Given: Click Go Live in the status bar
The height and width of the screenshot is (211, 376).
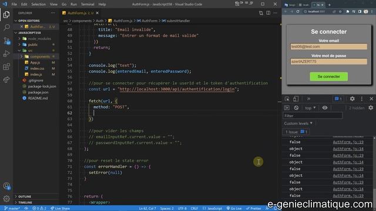Looking at the screenshot, I should [234, 209].
